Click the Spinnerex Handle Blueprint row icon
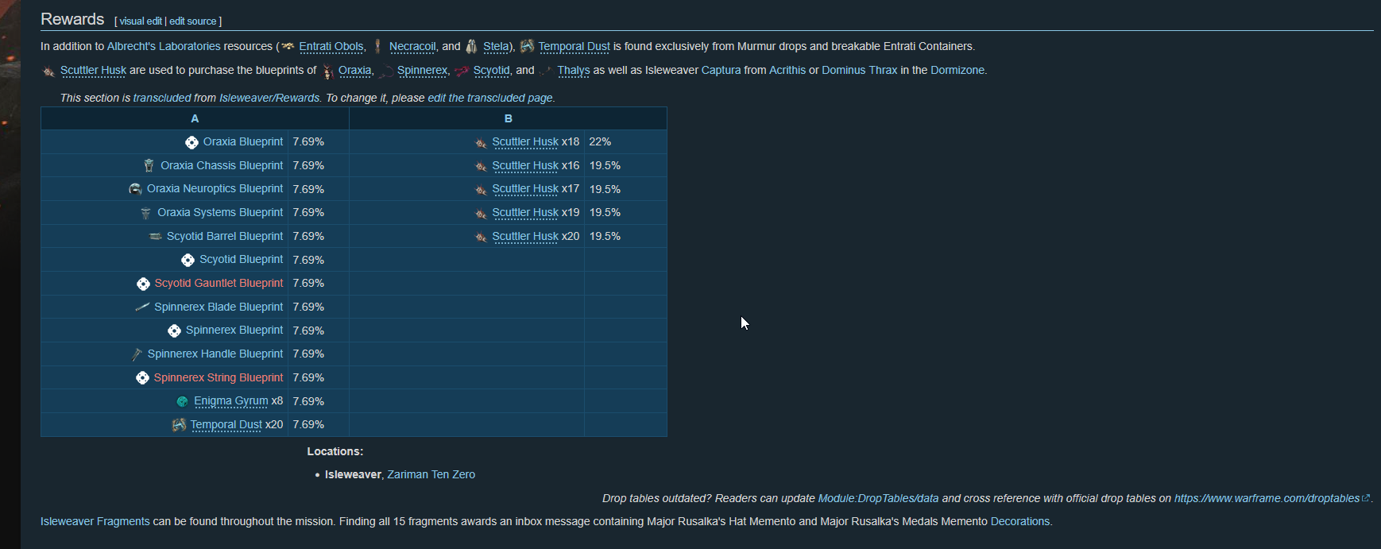This screenshot has height=549, width=1381. (x=137, y=354)
